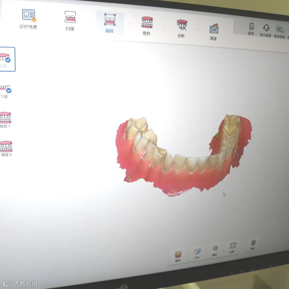Open the 报告 report icon
Image resolution: width=289 pixels, height=289 pixels.
[251, 29]
